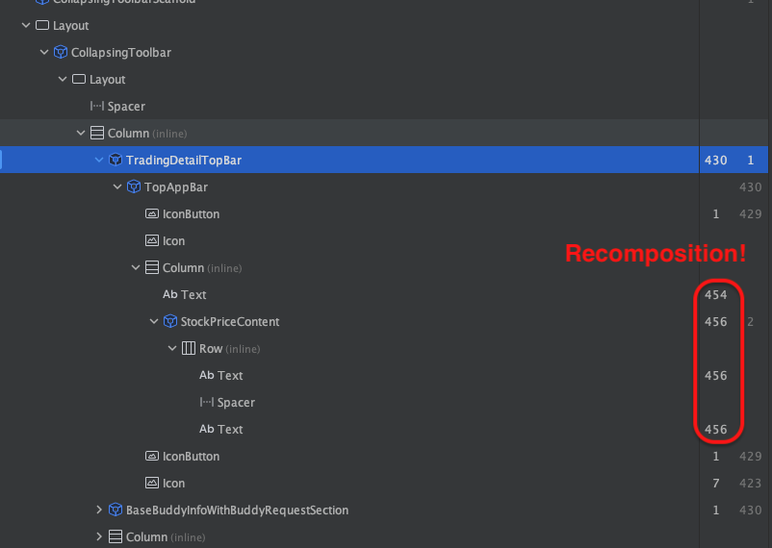This screenshot has height=548, width=772.
Task: Click the Row layout icon
Action: [x=188, y=348]
